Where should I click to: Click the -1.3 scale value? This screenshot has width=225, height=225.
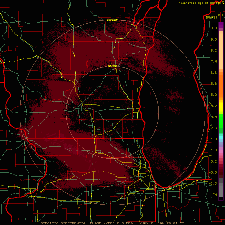click(x=213, y=183)
